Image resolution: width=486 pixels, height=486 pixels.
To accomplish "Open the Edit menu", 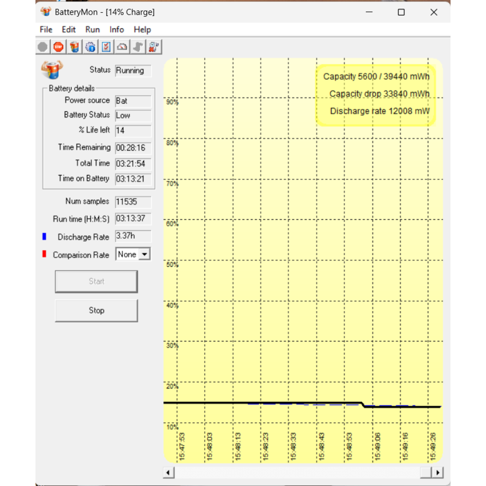I will pyautogui.click(x=69, y=30).
